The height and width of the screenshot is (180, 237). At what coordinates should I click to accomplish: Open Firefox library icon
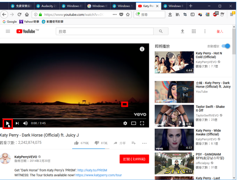[178, 14]
